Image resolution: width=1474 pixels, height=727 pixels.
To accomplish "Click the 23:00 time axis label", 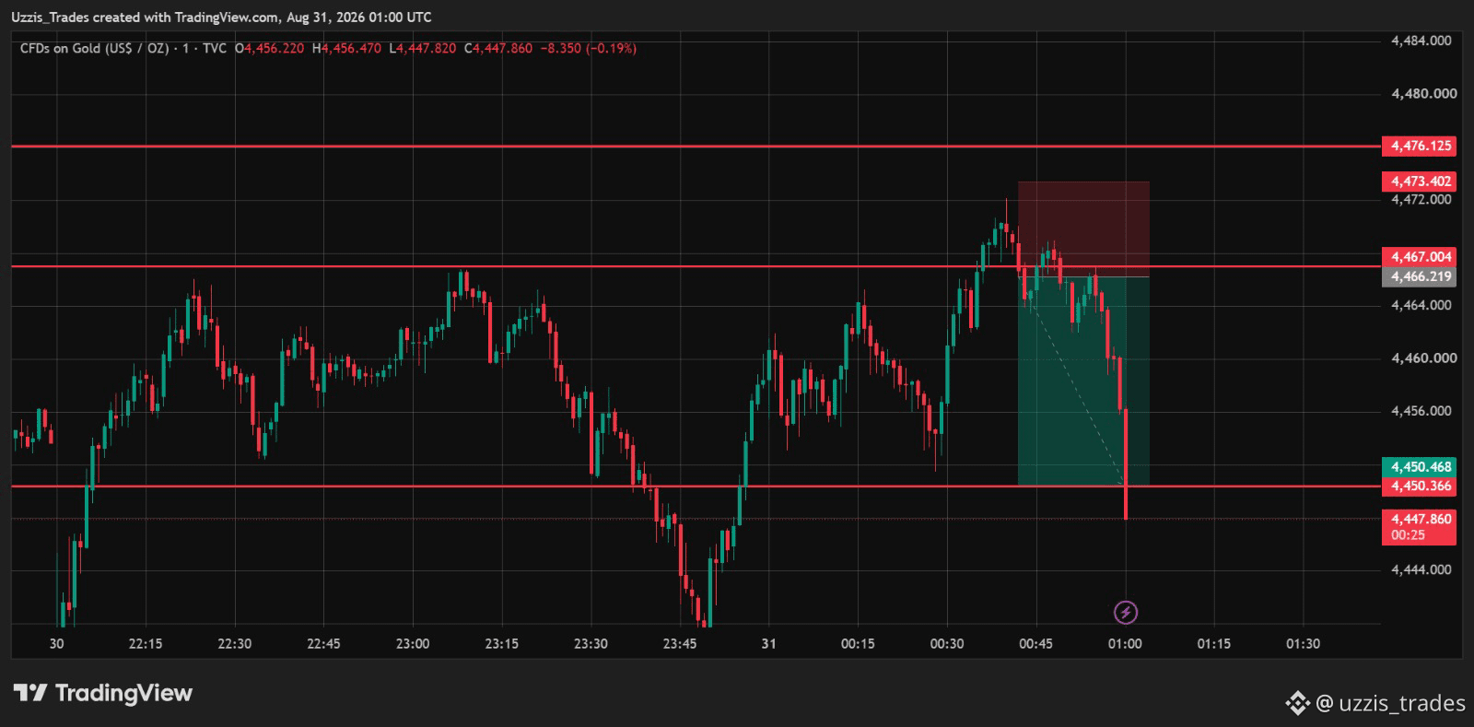I will tap(413, 644).
